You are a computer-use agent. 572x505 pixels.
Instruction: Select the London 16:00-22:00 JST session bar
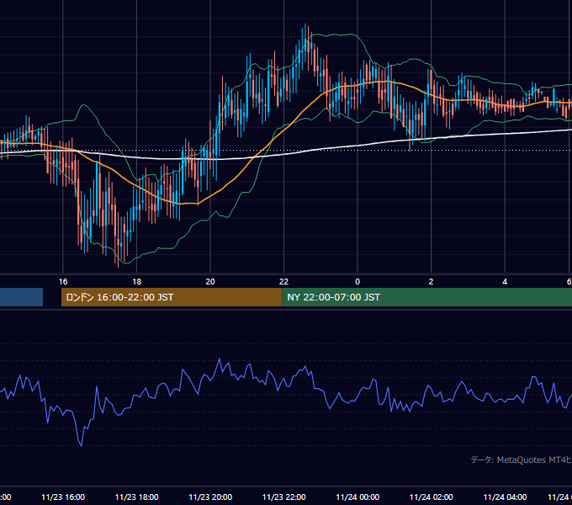[x=172, y=297]
